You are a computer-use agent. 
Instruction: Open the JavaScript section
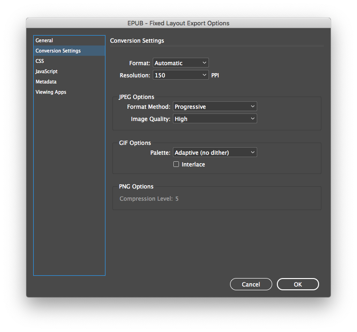click(x=46, y=72)
